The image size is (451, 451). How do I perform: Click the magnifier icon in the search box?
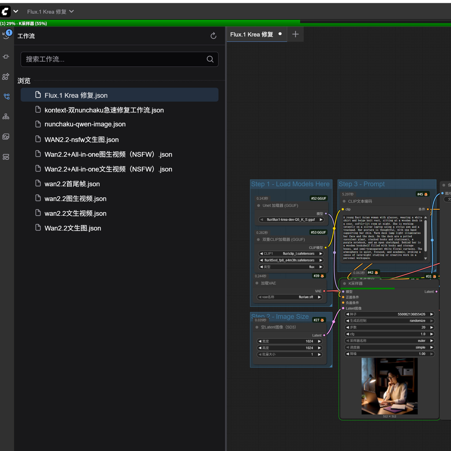coord(210,59)
